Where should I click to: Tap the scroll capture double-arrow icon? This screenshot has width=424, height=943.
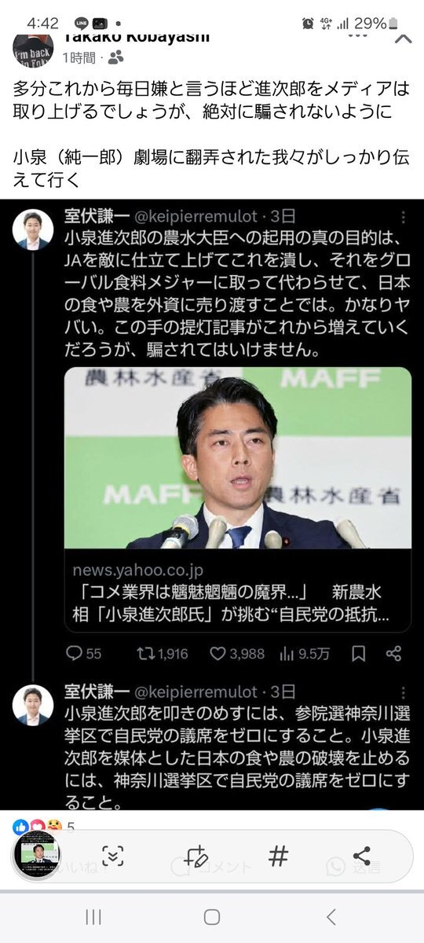click(113, 856)
